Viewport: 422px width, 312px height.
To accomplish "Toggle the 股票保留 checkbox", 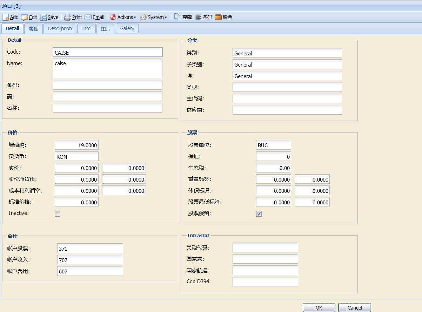I will click(259, 214).
